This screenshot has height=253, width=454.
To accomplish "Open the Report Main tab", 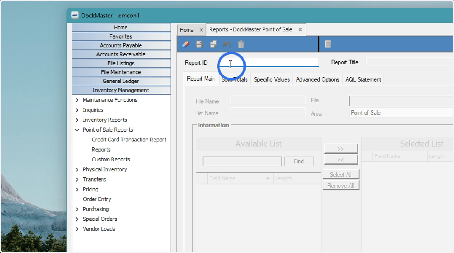I will pyautogui.click(x=201, y=79).
